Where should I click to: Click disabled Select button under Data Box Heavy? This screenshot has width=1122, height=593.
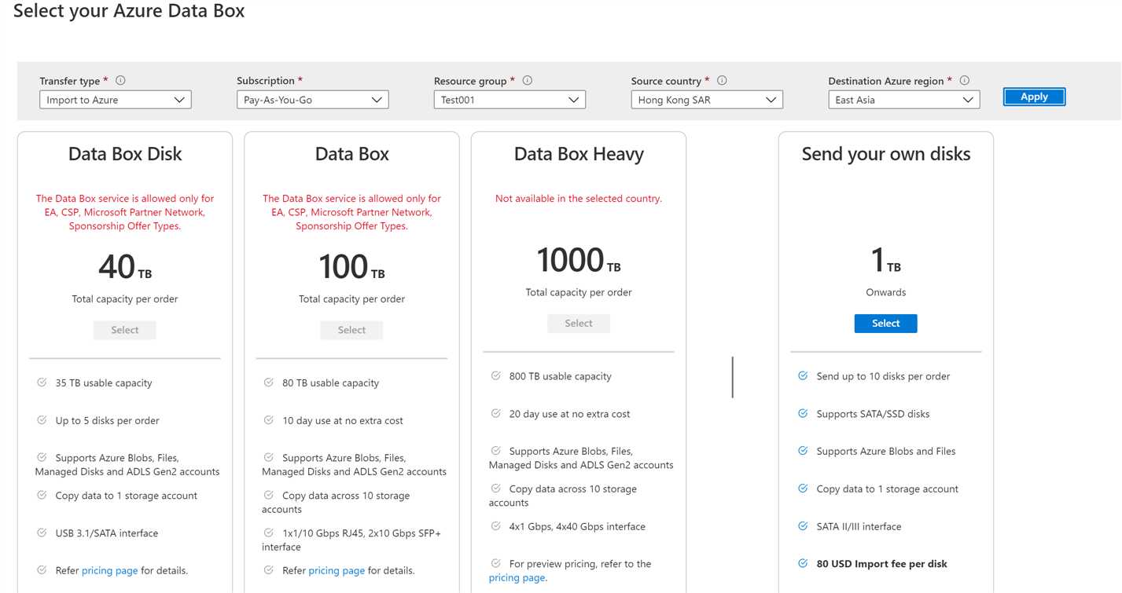click(x=579, y=324)
